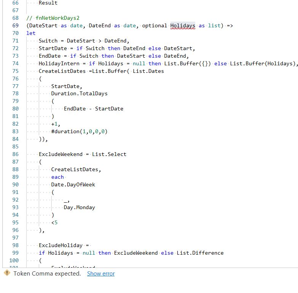Click line number 86 in the gutter

pos(15,154)
